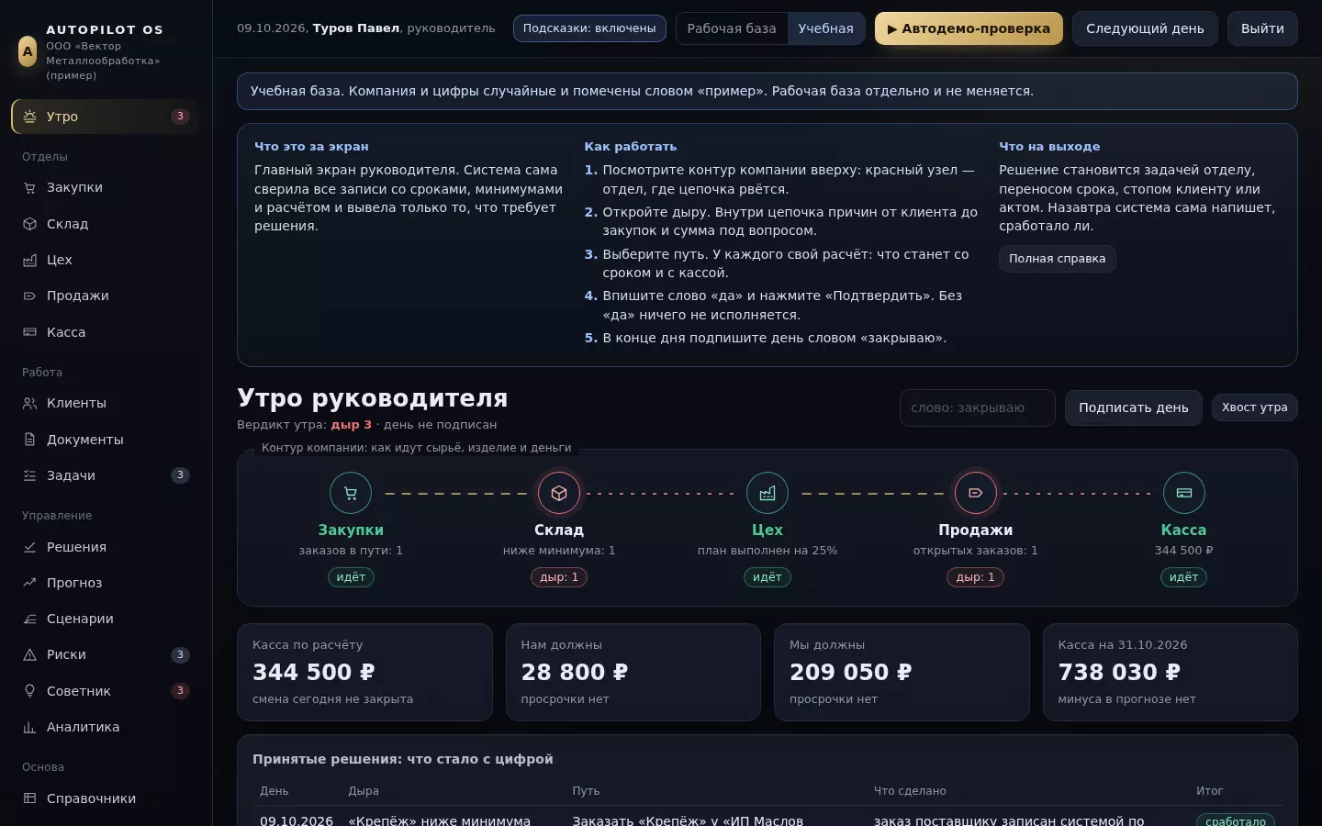Click the Прогноз trend icon in sidebar
The width and height of the screenshot is (1322, 826).
coord(29,583)
